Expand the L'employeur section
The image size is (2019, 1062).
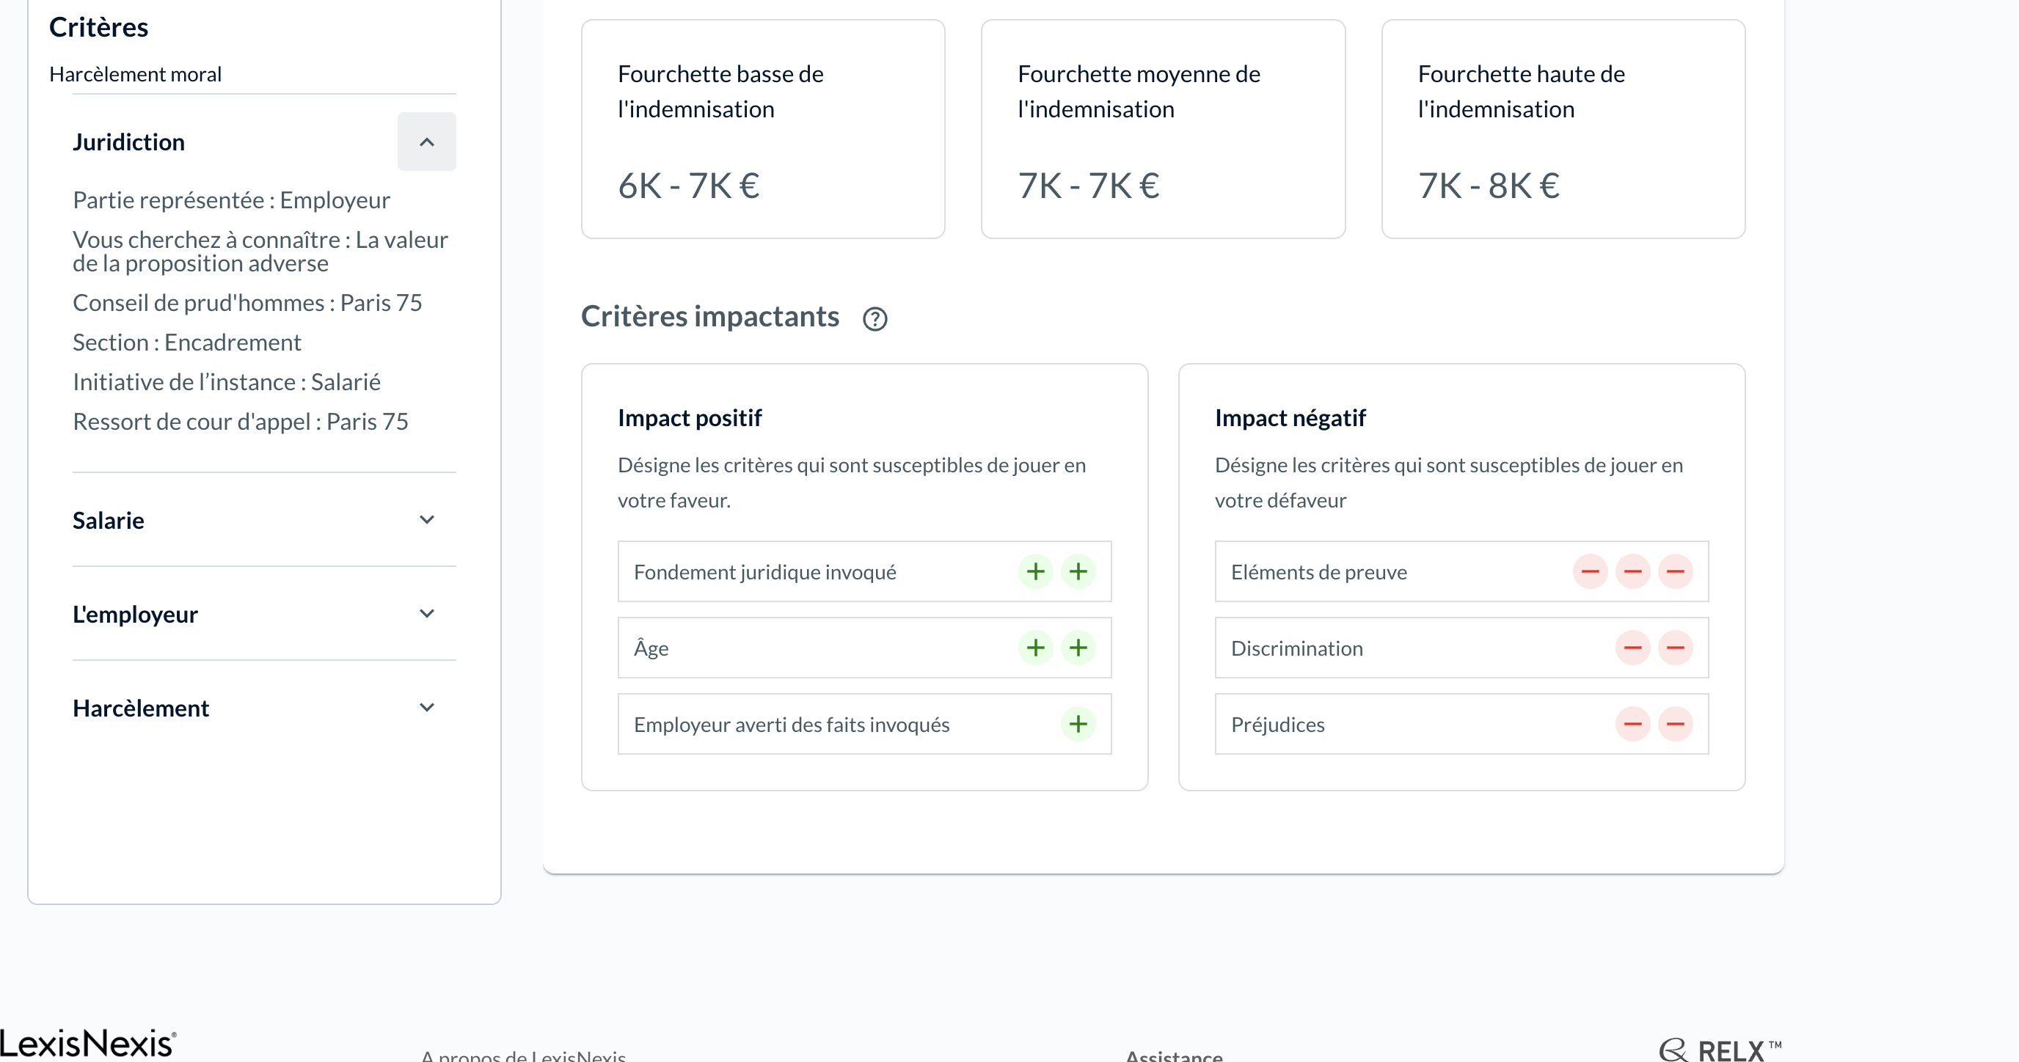[426, 613]
